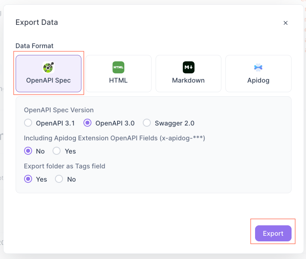Click the green HTML icon
This screenshot has height=259, width=306.
coord(118,67)
